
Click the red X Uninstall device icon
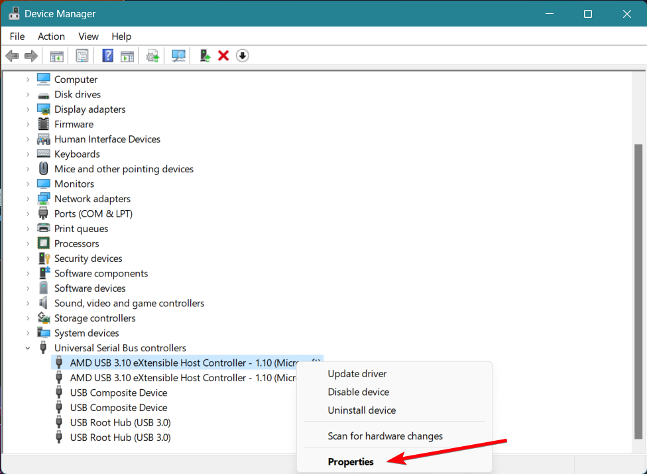pyautogui.click(x=223, y=56)
